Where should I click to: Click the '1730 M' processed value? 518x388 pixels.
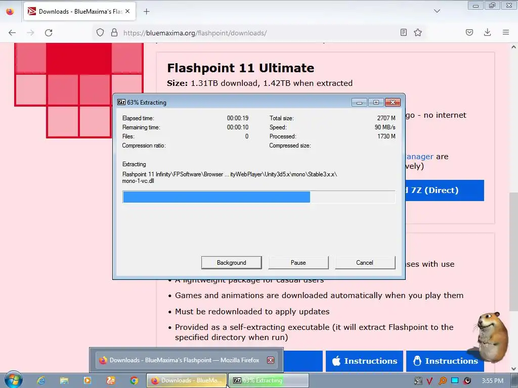(x=386, y=136)
